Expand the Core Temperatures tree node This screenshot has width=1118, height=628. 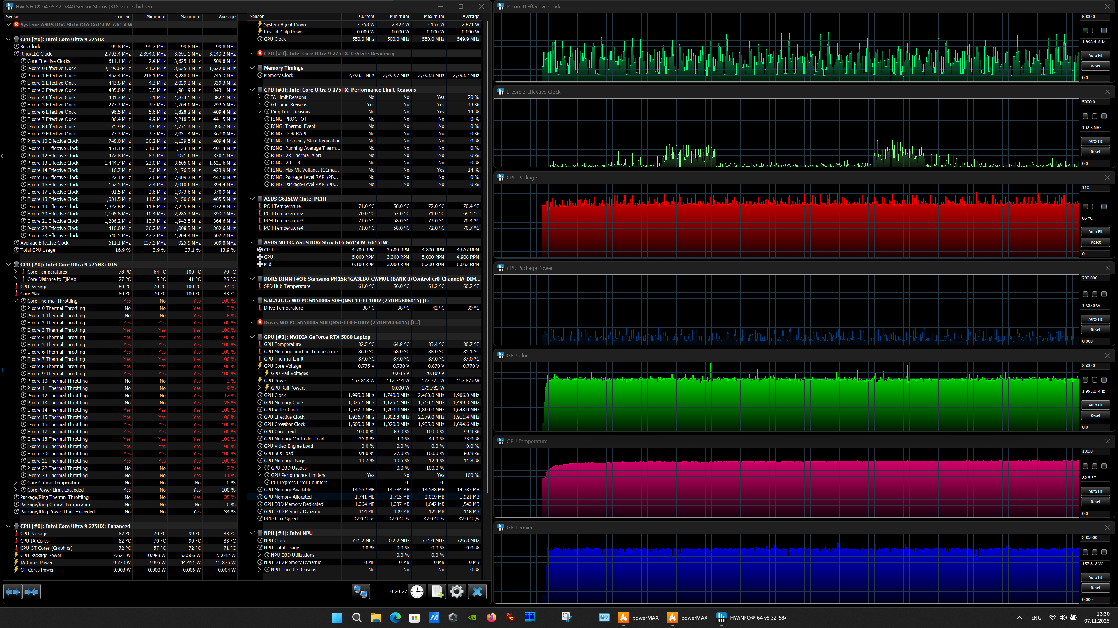tap(16, 272)
